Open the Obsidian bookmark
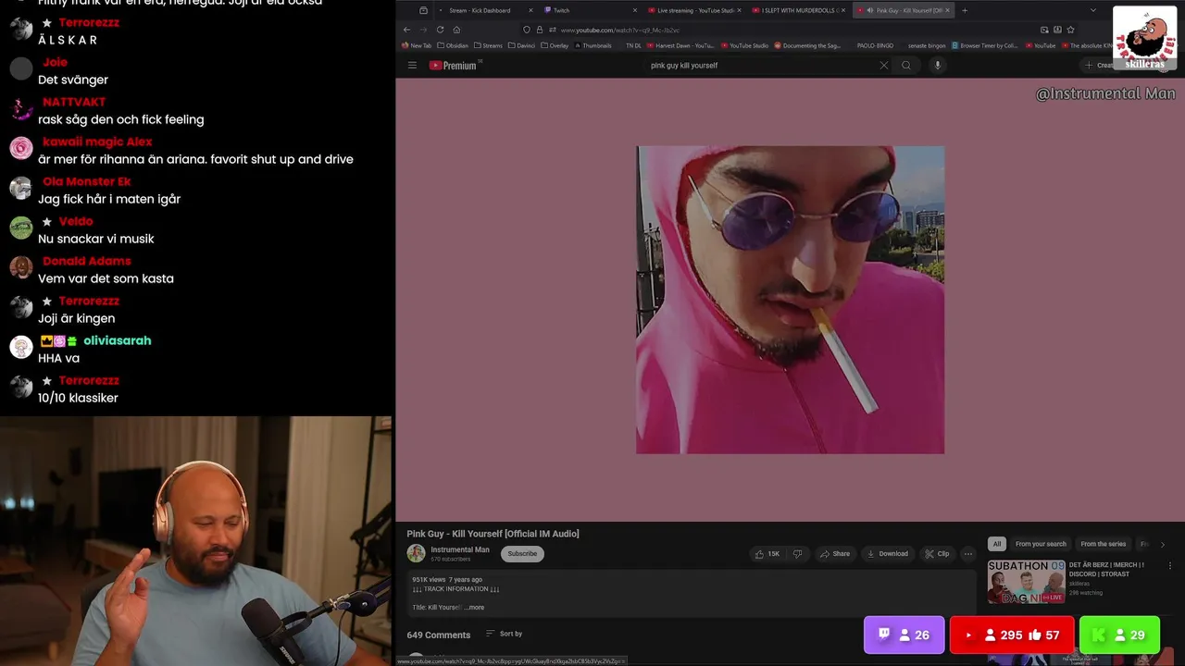The width and height of the screenshot is (1185, 666). pos(453,45)
